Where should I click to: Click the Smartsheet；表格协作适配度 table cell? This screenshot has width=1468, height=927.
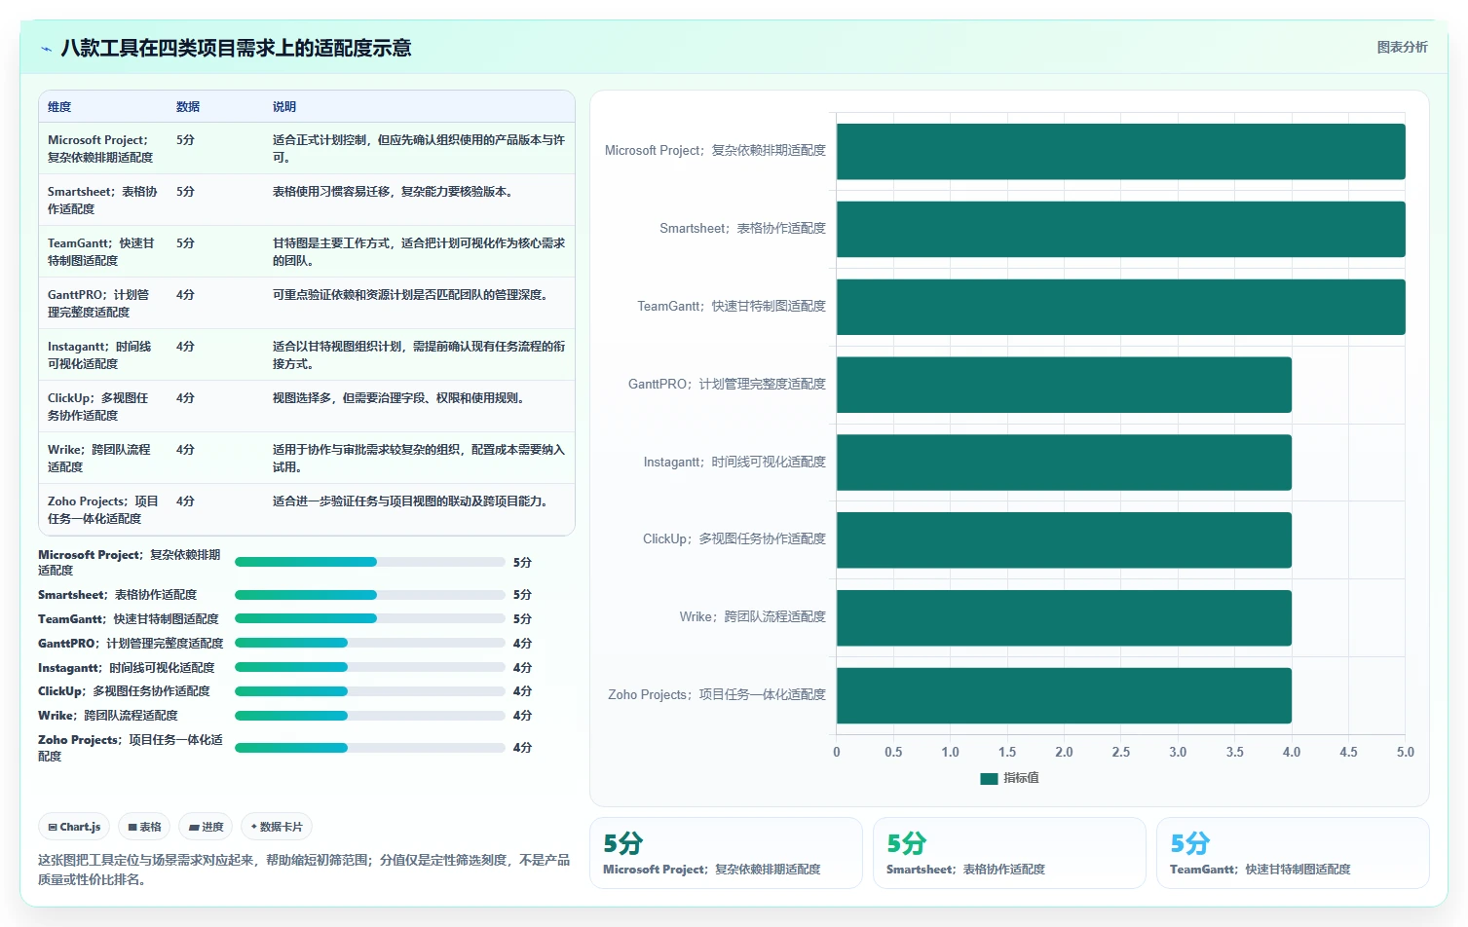(102, 200)
